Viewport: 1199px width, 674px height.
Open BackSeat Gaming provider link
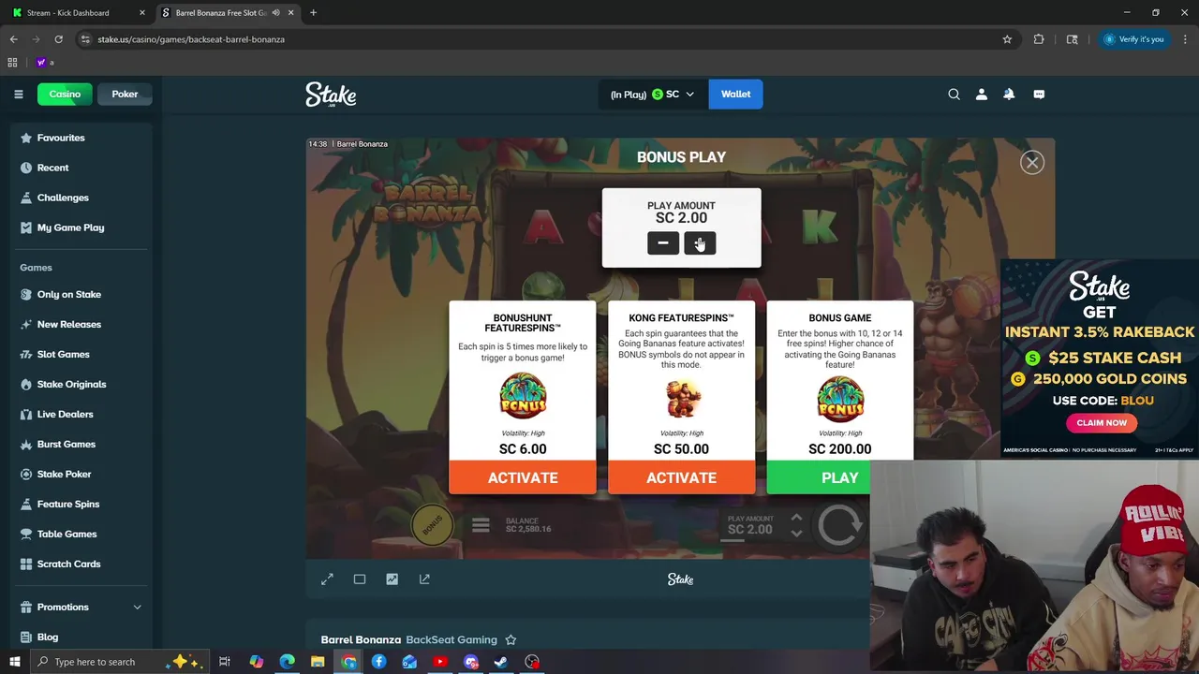point(451,640)
